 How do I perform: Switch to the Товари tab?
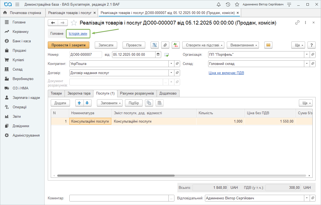(x=56, y=93)
